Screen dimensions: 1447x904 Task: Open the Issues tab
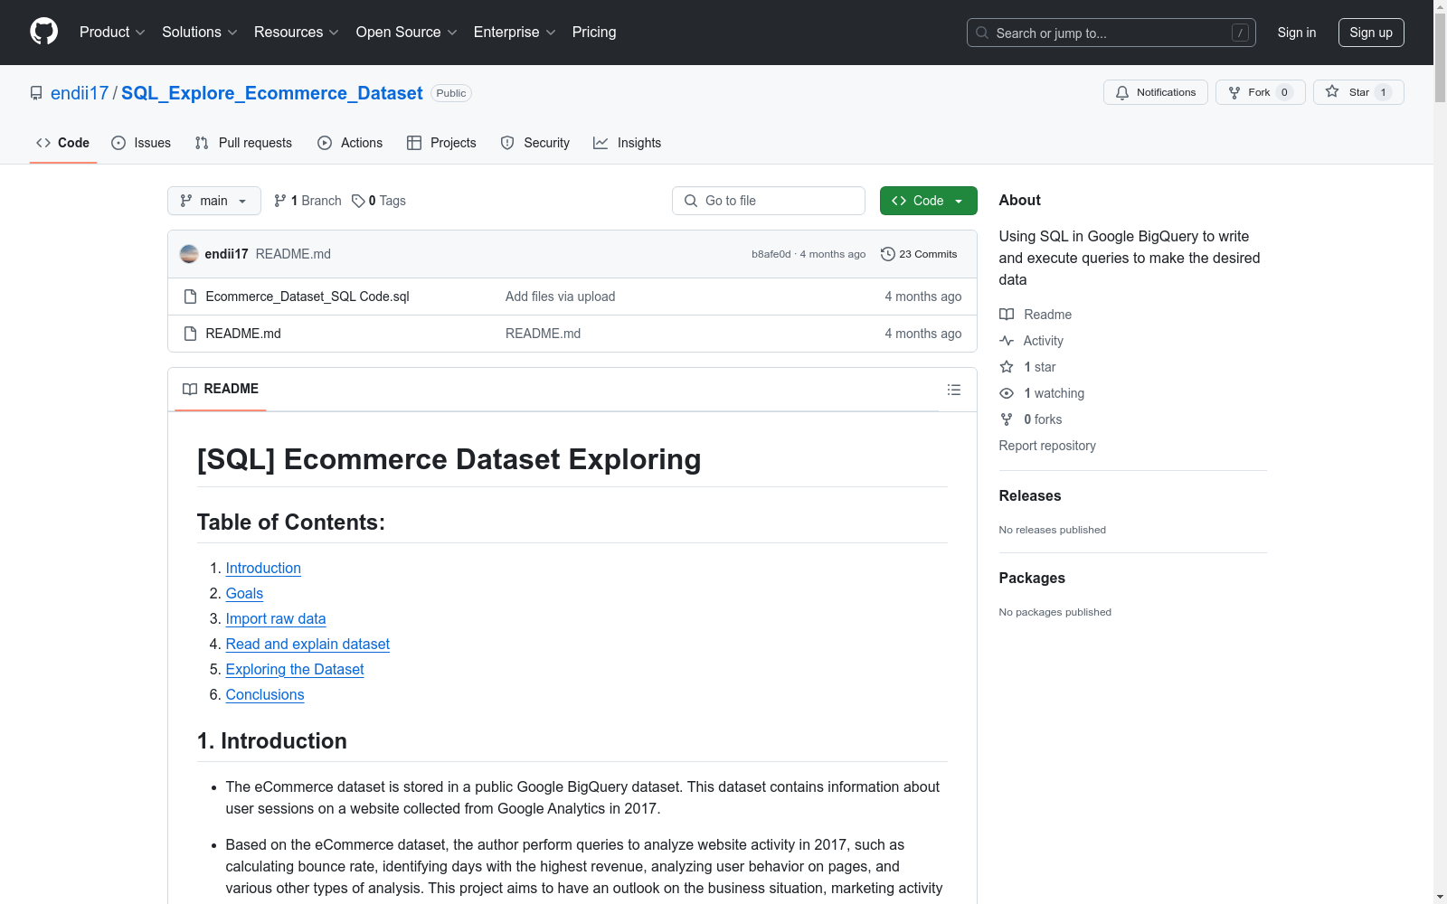click(x=141, y=143)
